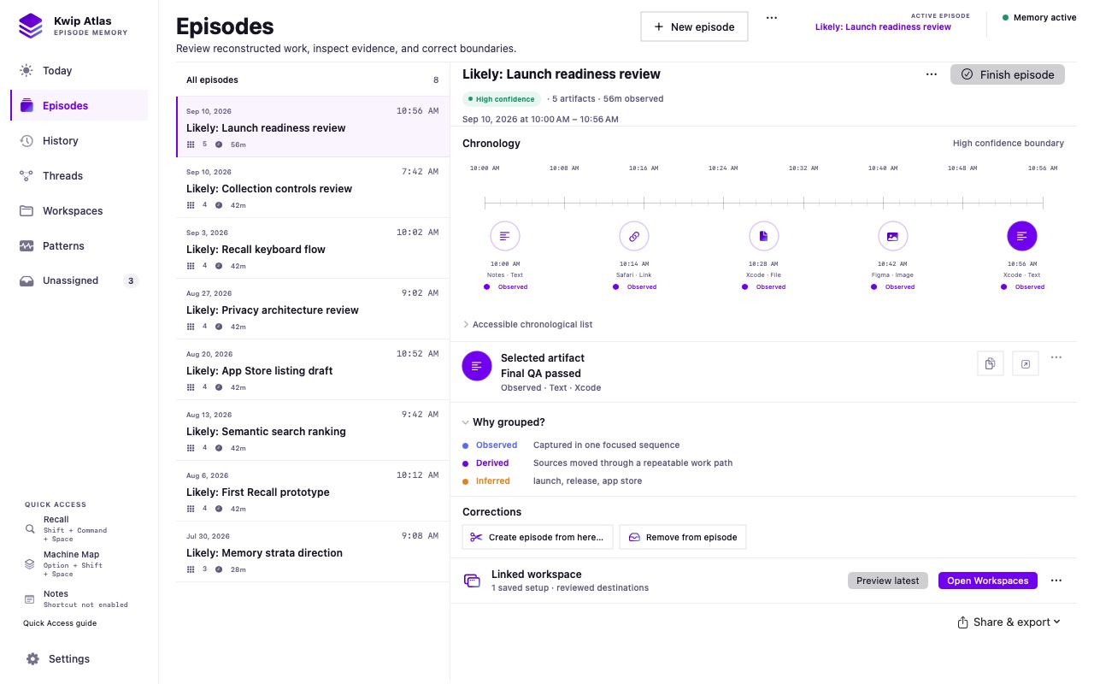The width and height of the screenshot is (1094, 684).
Task: Select the 10:00 AM Notes text marker
Action: pyautogui.click(x=505, y=235)
